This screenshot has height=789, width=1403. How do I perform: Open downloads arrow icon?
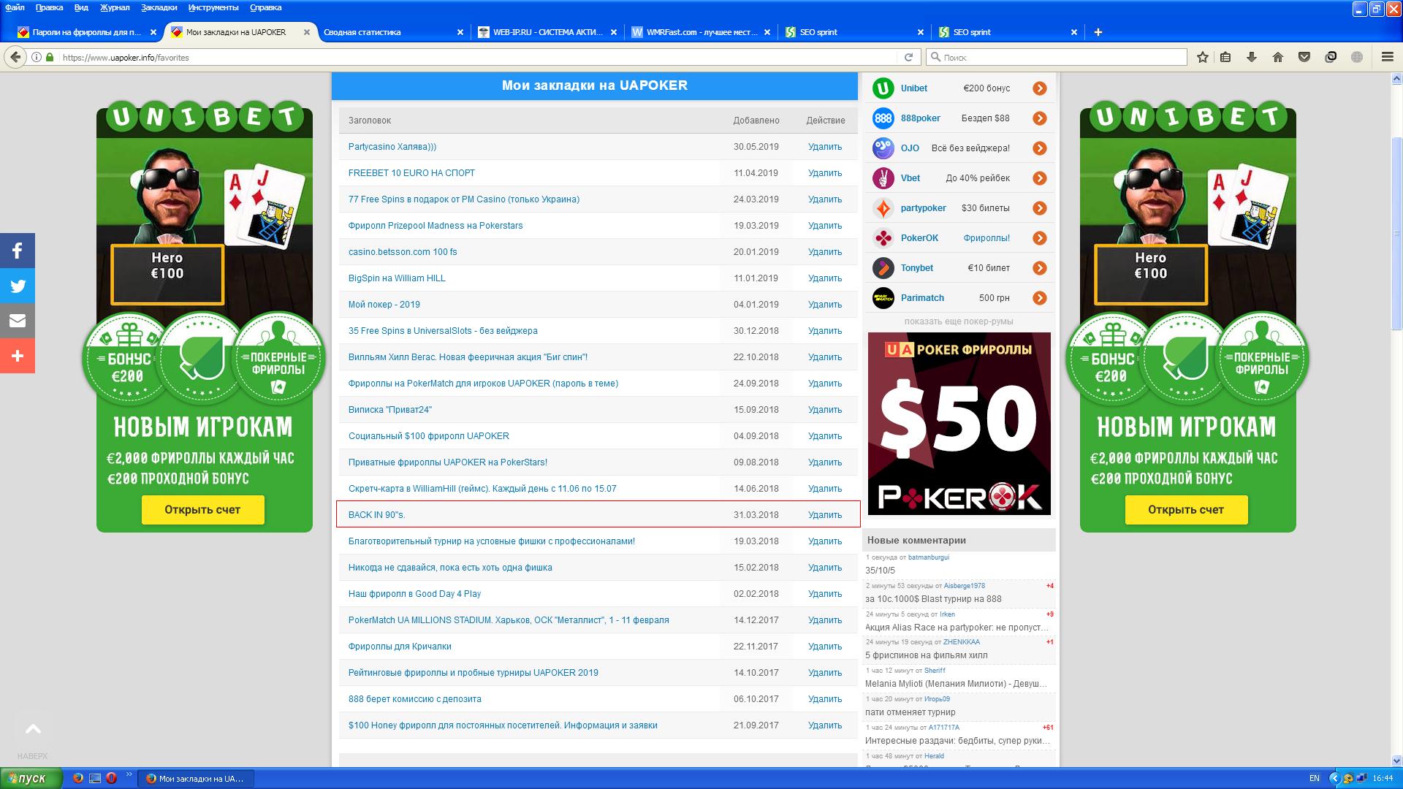[x=1252, y=57]
